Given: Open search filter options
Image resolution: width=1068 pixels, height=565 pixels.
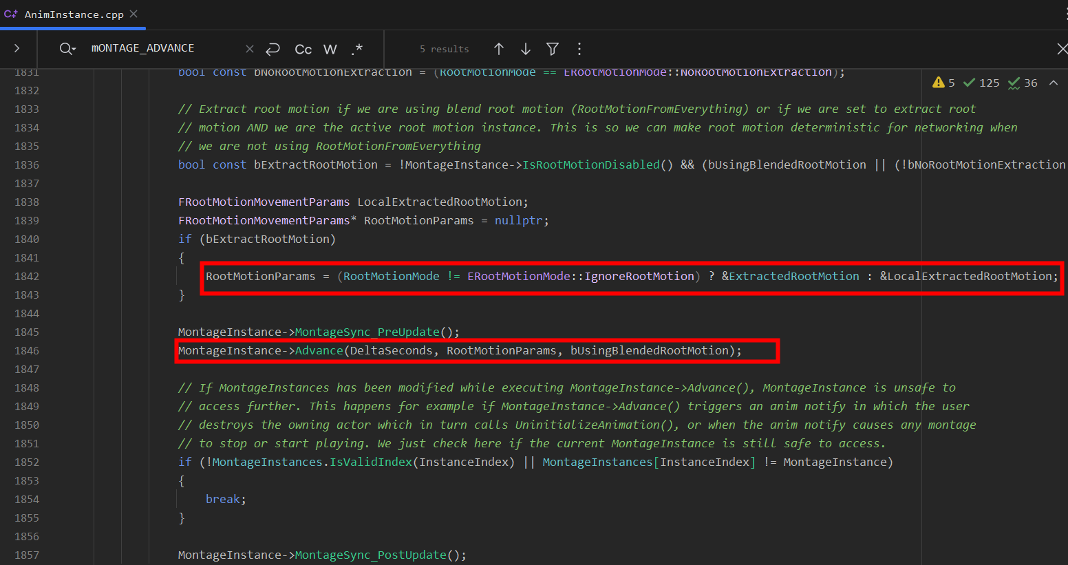Looking at the screenshot, I should coord(552,49).
